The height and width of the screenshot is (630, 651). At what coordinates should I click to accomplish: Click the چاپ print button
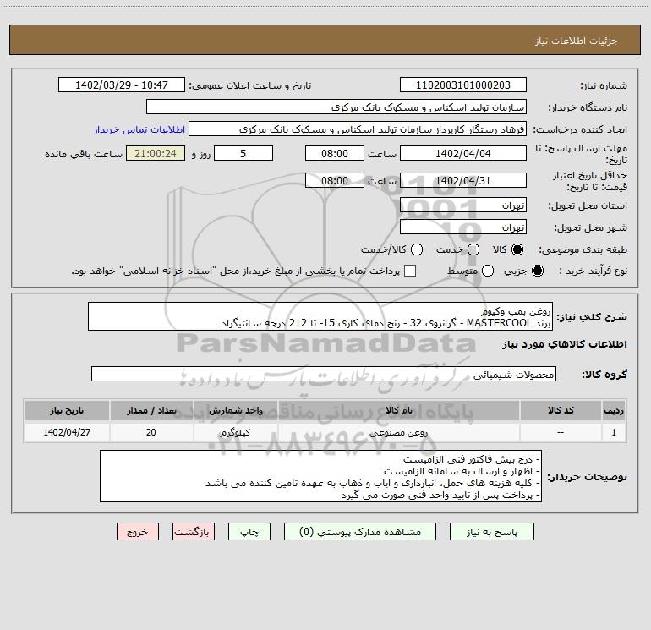point(249,532)
